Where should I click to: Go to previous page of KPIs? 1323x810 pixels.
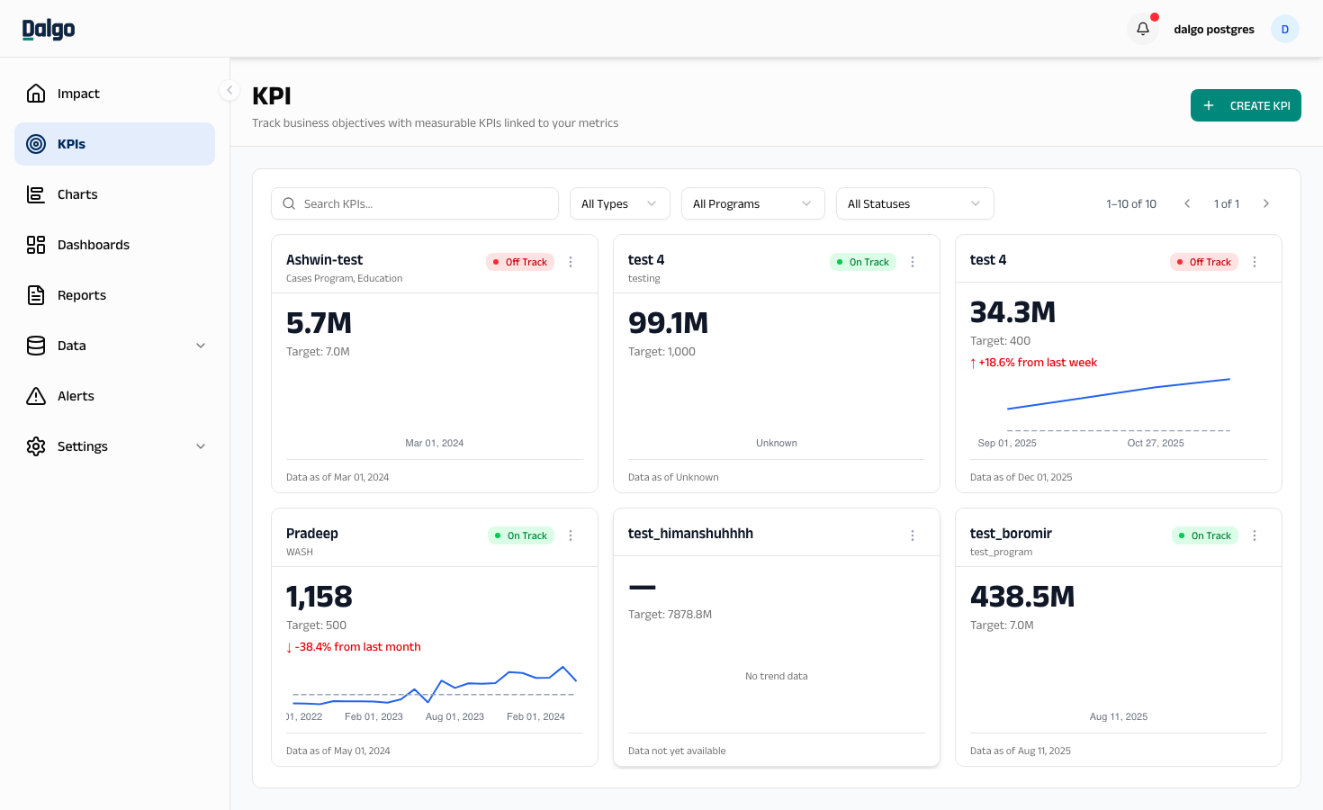tap(1187, 203)
